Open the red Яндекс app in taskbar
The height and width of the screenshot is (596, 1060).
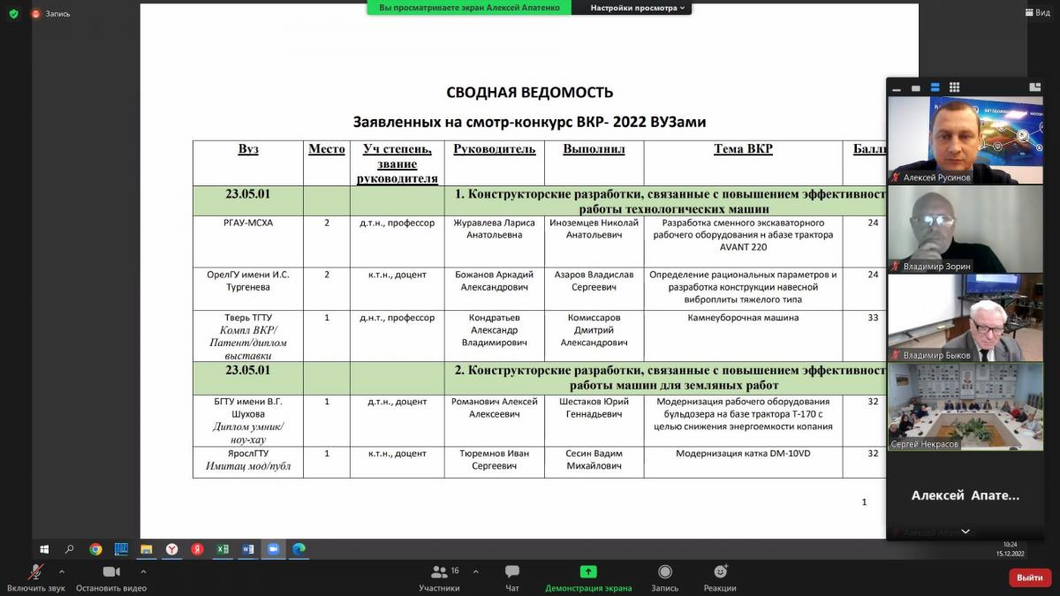(x=197, y=549)
